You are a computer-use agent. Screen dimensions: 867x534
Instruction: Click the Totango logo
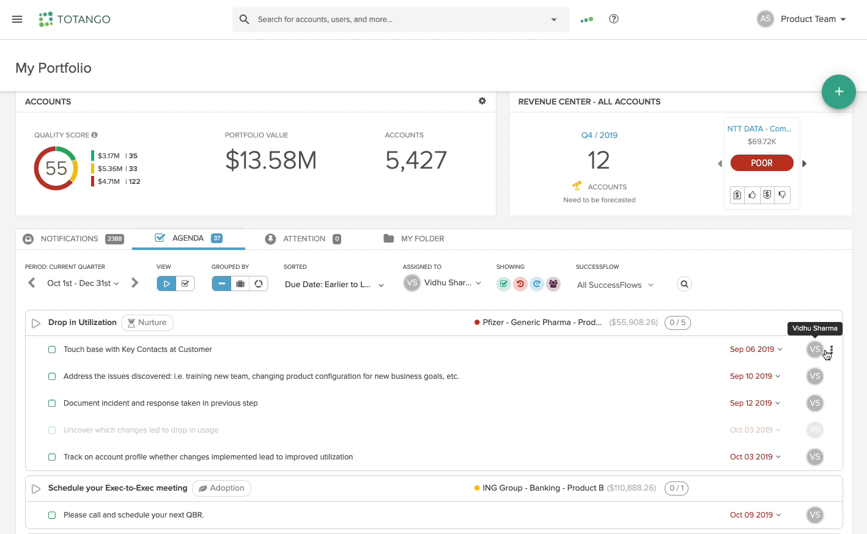(x=75, y=20)
